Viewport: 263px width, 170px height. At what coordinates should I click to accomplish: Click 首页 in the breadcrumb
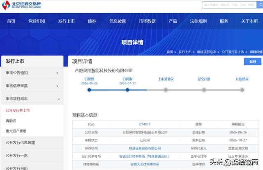[x=170, y=52]
